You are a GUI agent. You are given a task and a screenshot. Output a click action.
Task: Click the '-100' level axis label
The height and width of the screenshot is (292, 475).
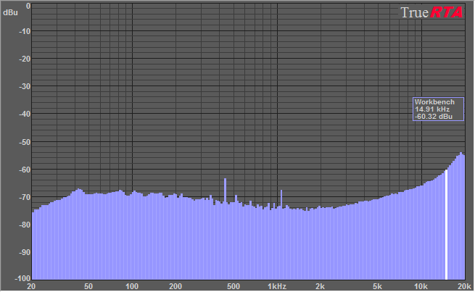(22, 278)
